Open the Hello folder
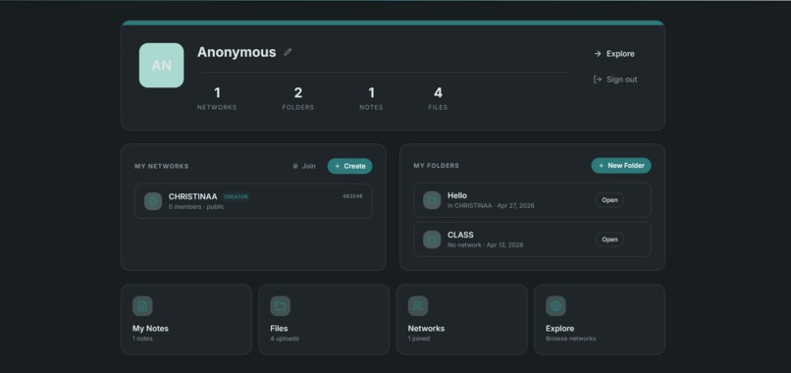 [x=609, y=200]
